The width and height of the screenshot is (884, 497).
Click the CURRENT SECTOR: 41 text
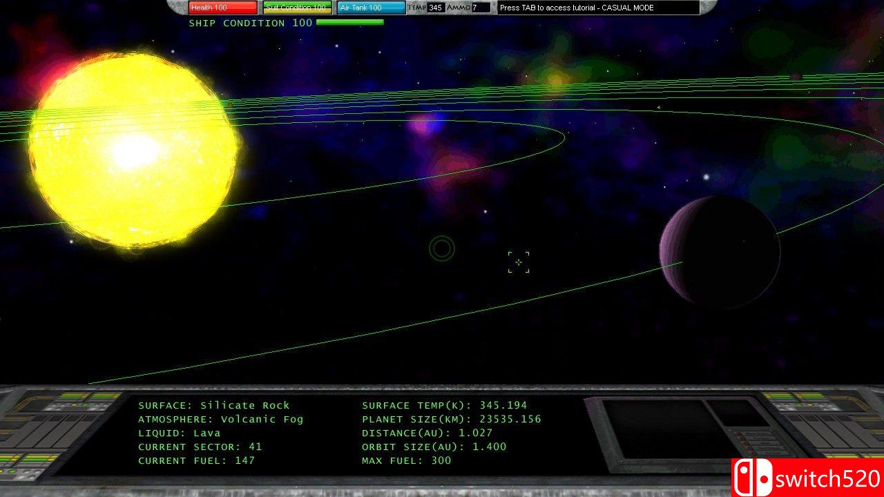point(199,447)
